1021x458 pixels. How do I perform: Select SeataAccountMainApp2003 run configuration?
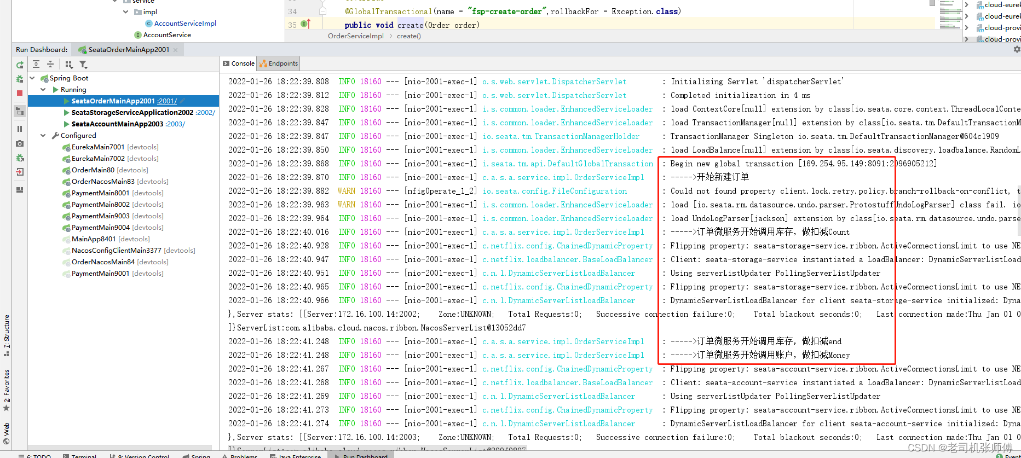click(117, 124)
